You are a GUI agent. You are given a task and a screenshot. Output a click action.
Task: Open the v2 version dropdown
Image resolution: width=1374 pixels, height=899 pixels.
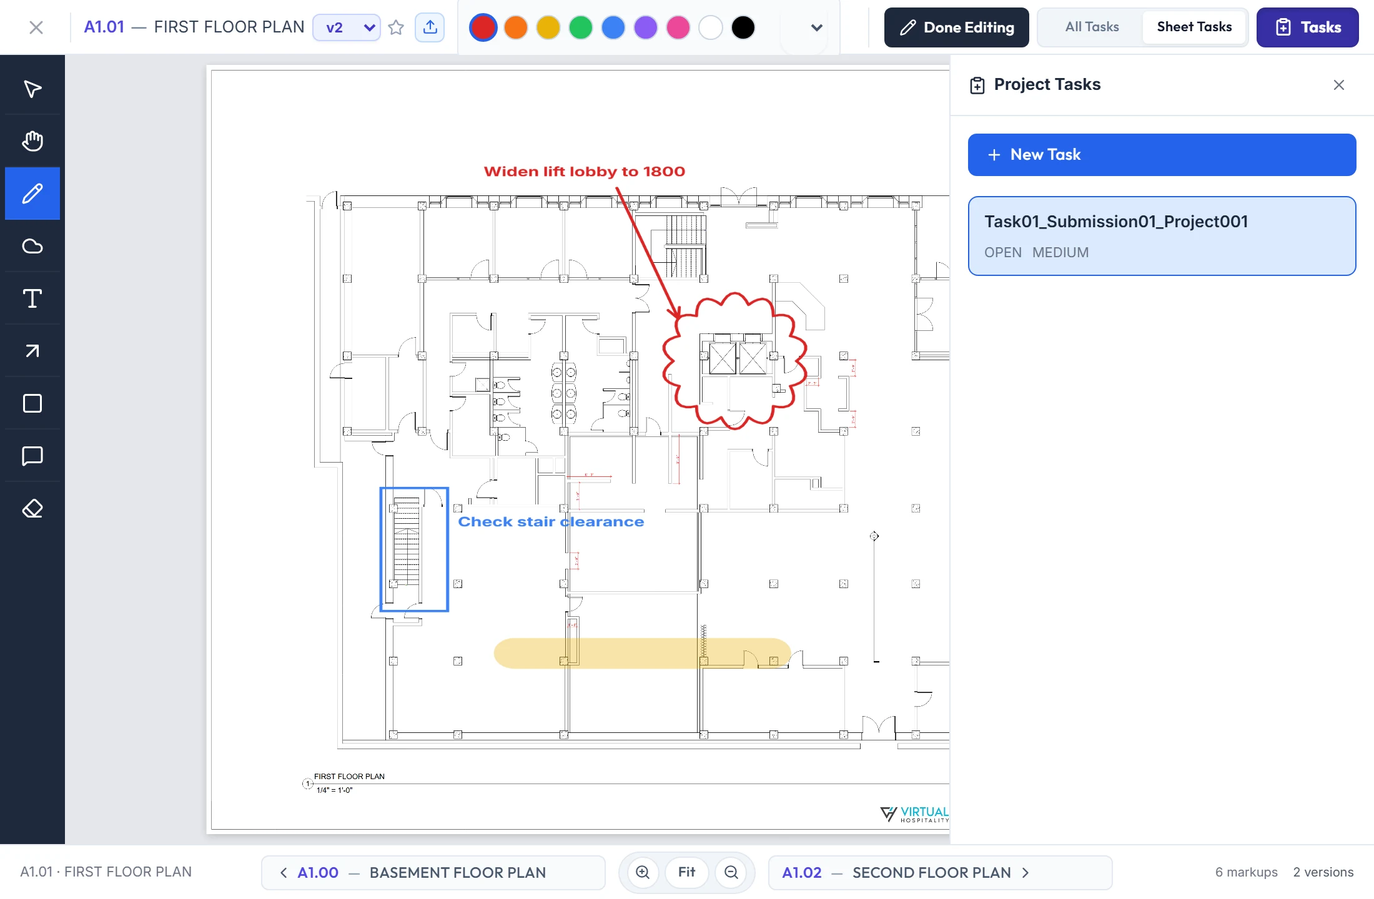tap(347, 27)
